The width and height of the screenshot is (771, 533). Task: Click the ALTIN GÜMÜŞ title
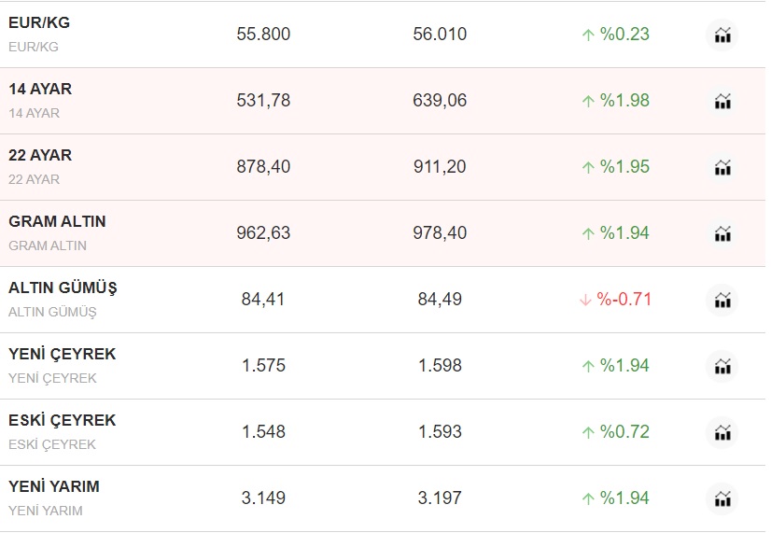point(63,288)
